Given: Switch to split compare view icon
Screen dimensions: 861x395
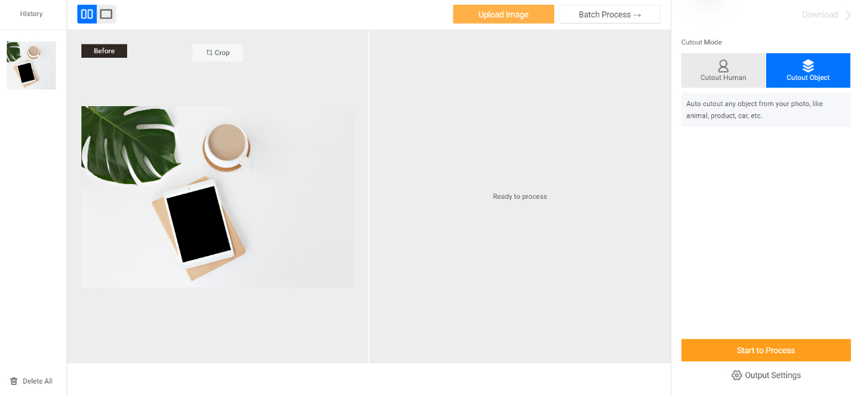Looking at the screenshot, I should click(x=87, y=14).
